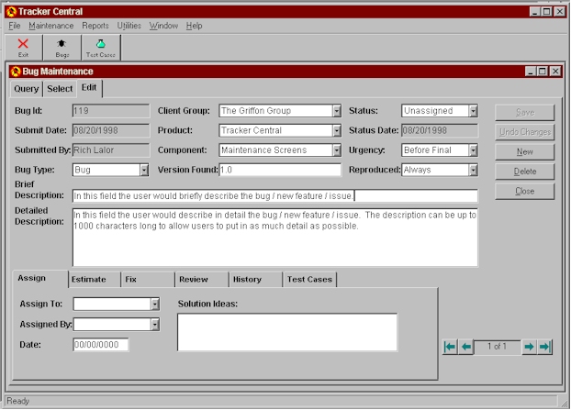Minimize the Bug Maintenance window
This screenshot has width=571, height=410.
(x=531, y=72)
